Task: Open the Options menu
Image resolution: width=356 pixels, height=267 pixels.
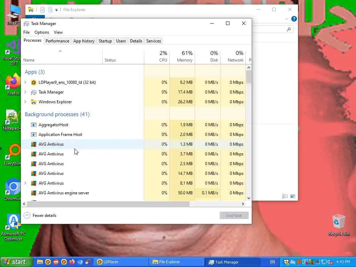Action: pos(42,32)
